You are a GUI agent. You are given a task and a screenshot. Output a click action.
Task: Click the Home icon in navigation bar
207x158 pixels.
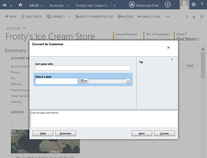[21, 5]
